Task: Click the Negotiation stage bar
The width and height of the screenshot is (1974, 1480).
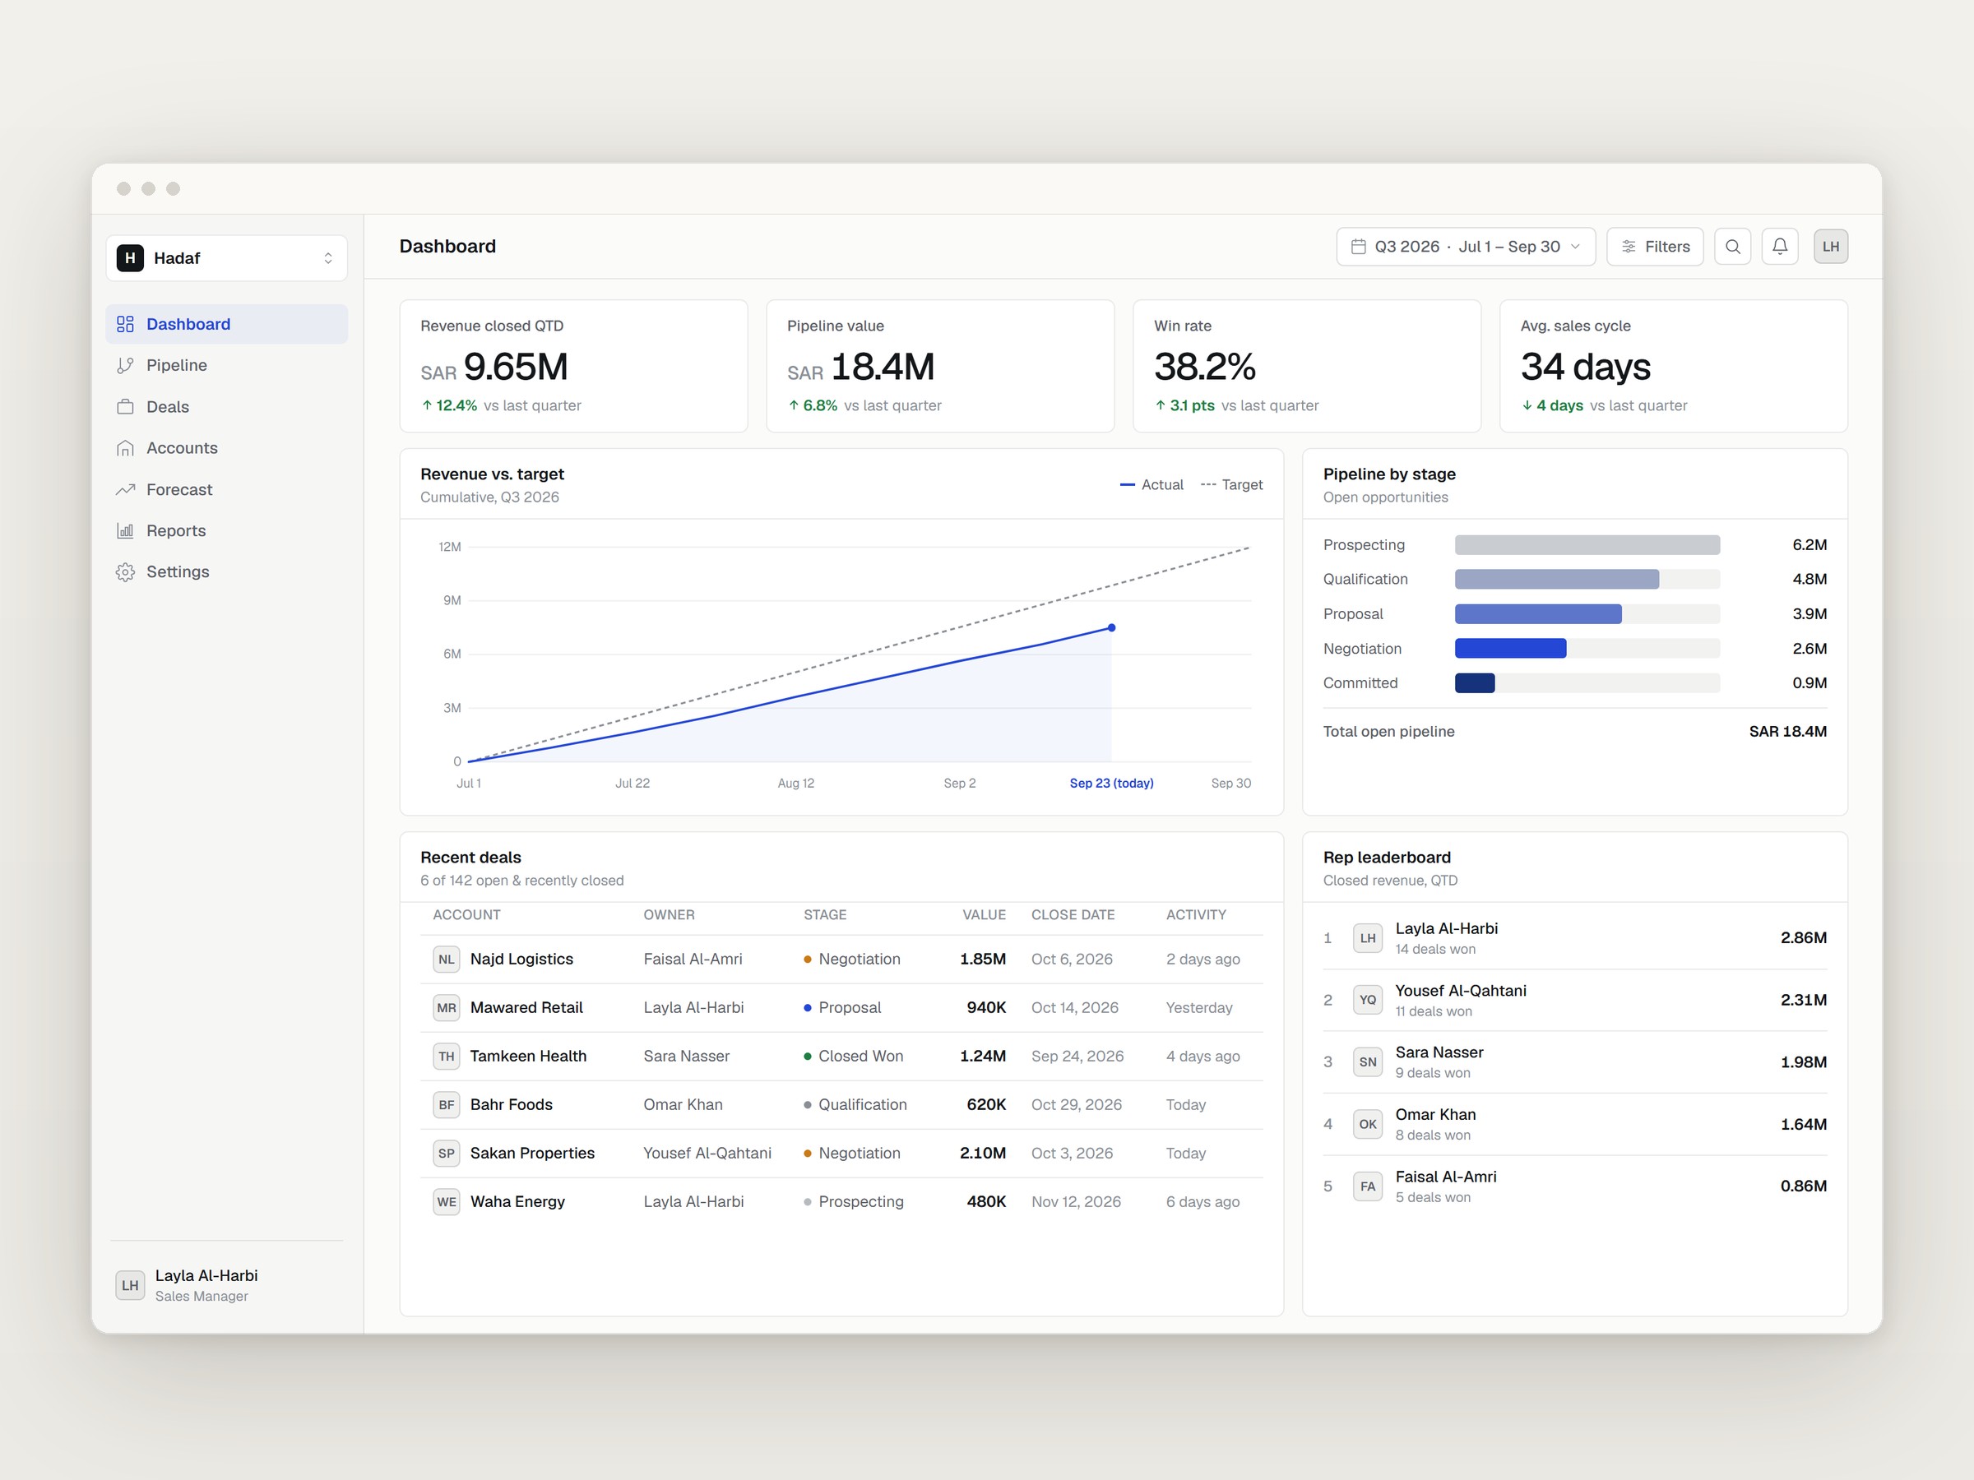Action: pyautogui.click(x=1510, y=649)
